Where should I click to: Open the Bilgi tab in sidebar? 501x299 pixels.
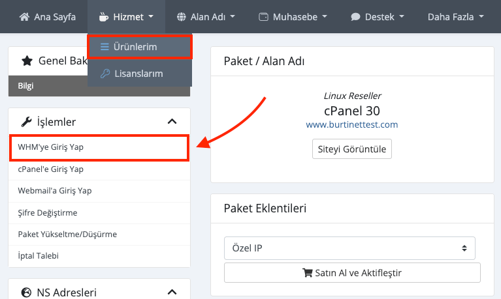pyautogui.click(x=27, y=85)
